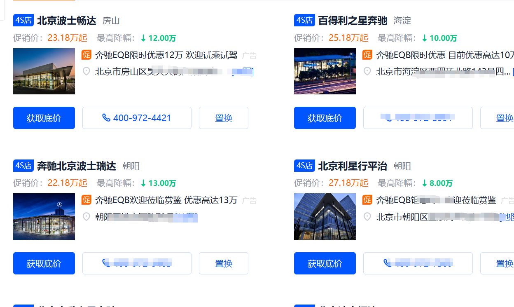Click price 22.18万起
Screen dimensions: 514x307
point(68,183)
